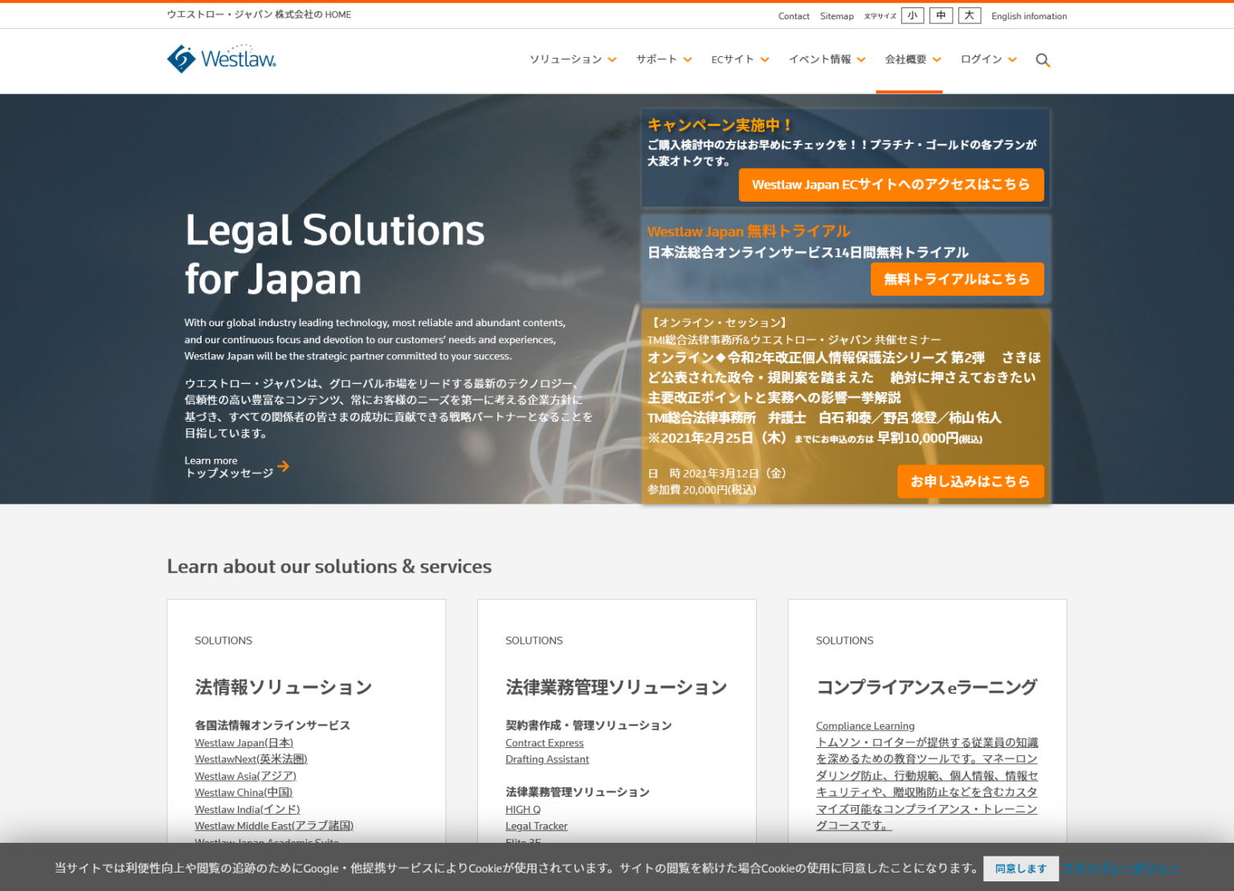Access the Westlaw Japan ECサイト via orange button

click(x=891, y=185)
